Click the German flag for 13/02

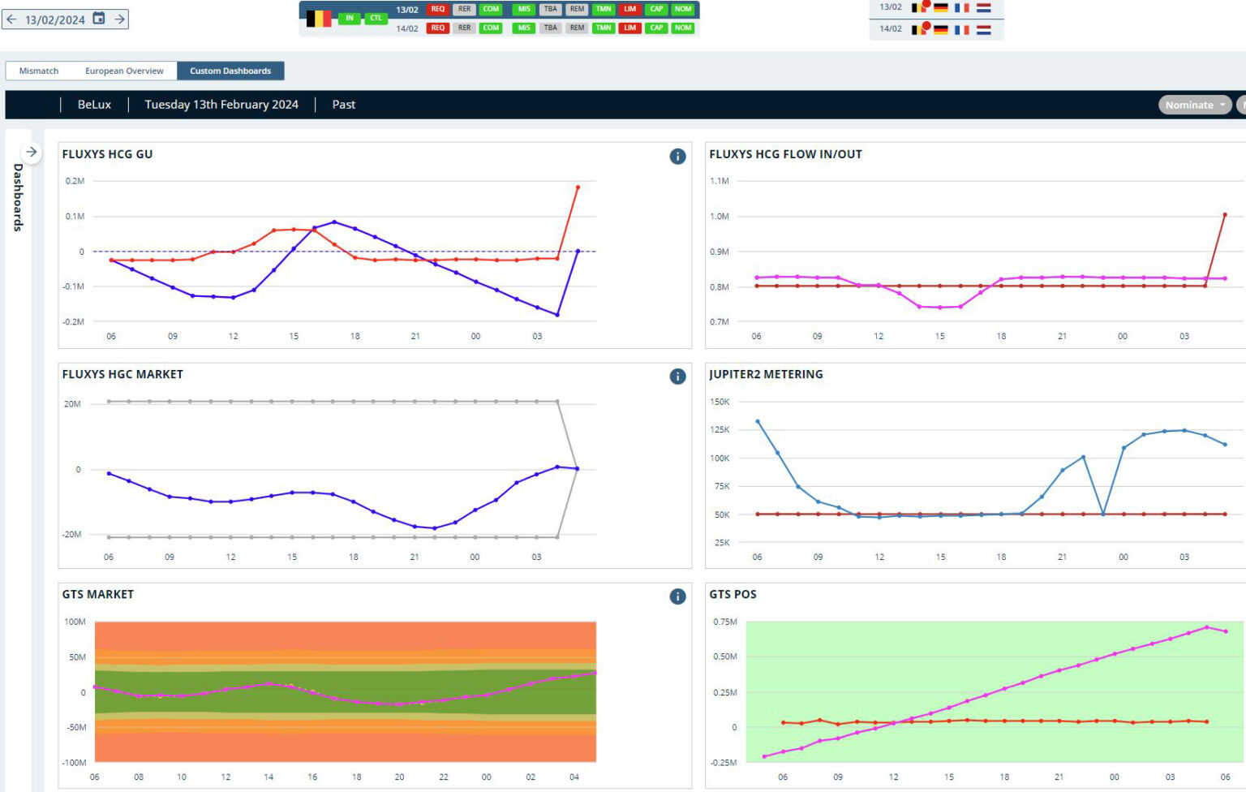[x=941, y=7]
